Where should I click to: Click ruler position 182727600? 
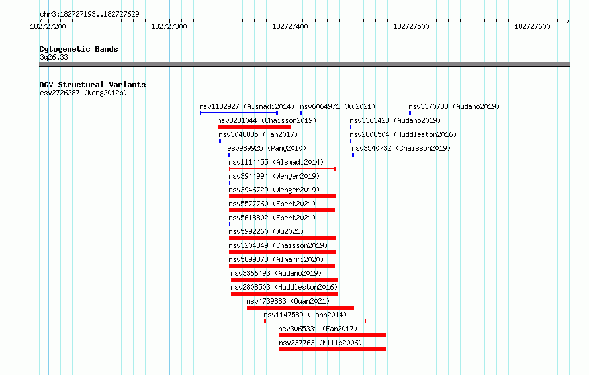(x=532, y=26)
